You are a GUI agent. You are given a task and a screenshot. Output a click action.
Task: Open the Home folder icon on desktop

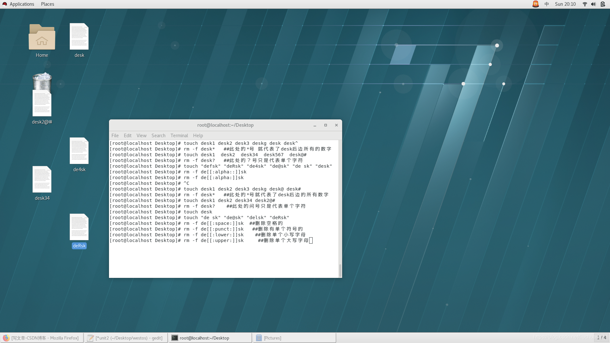pyautogui.click(x=42, y=37)
